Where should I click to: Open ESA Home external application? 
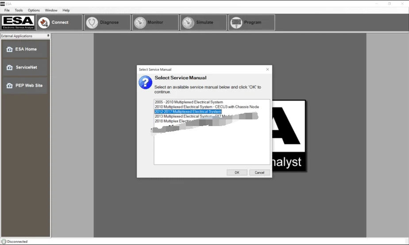coord(25,49)
